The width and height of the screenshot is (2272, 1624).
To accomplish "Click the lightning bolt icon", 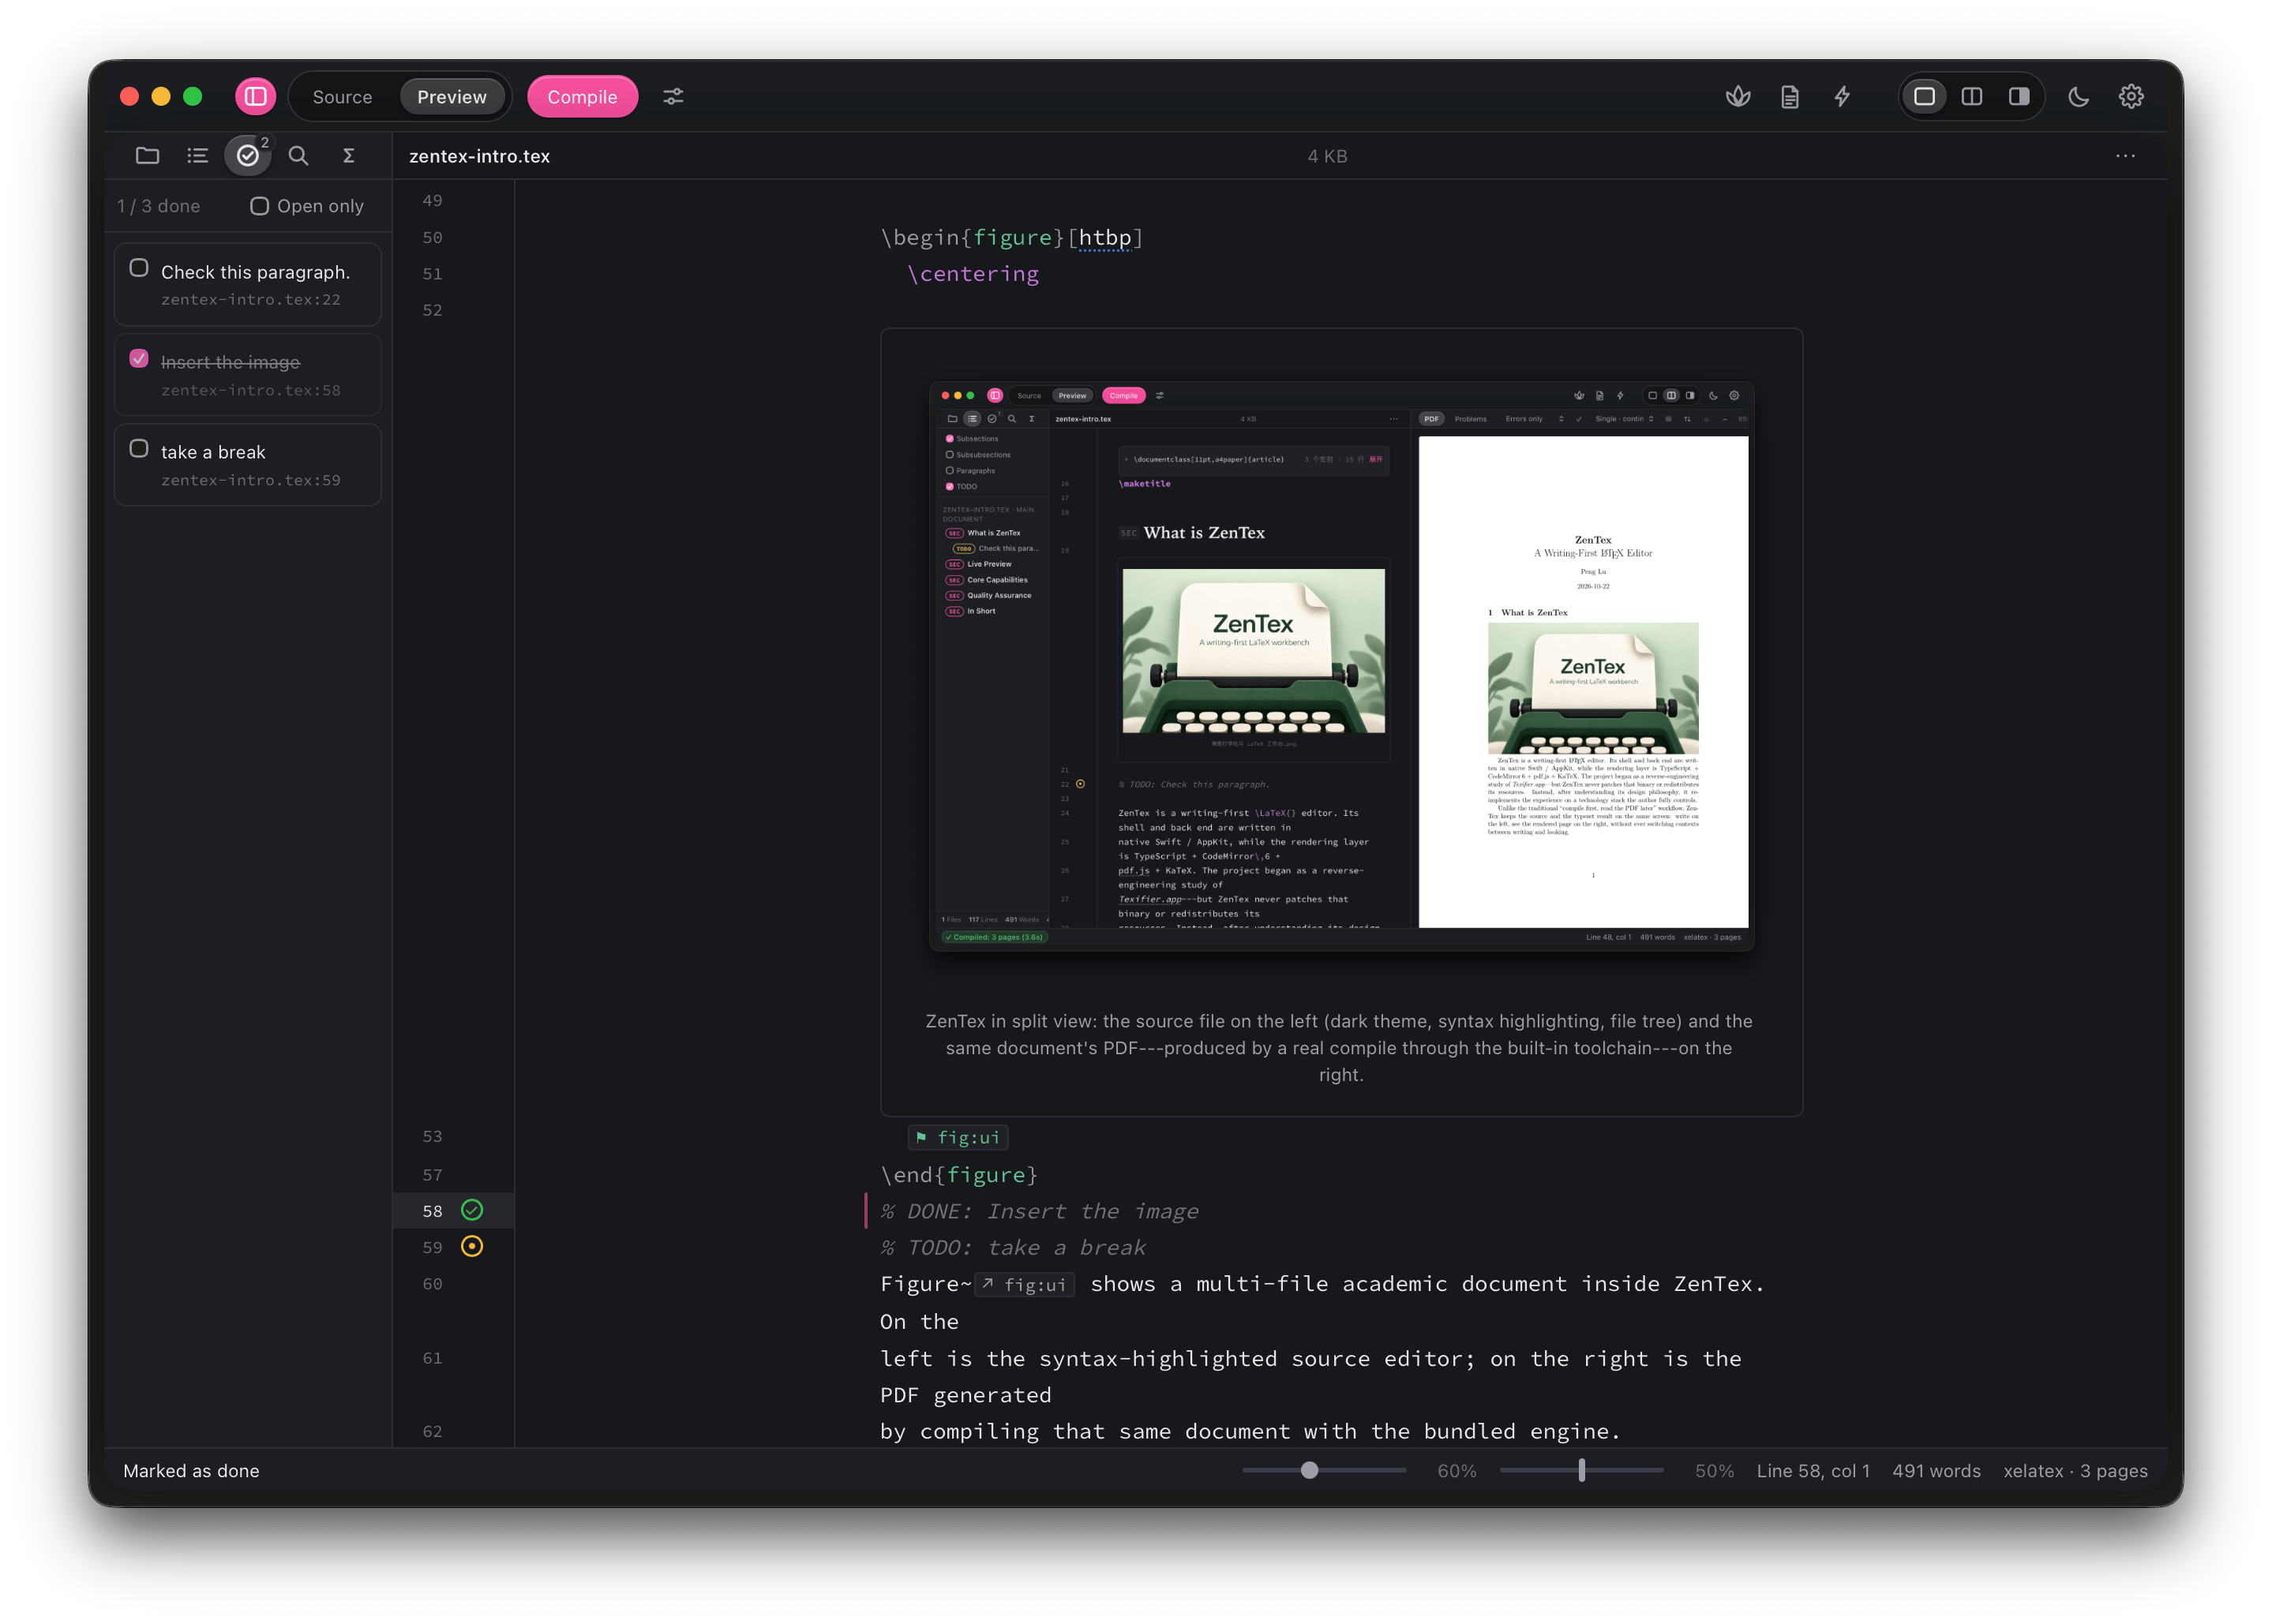I will [1842, 96].
